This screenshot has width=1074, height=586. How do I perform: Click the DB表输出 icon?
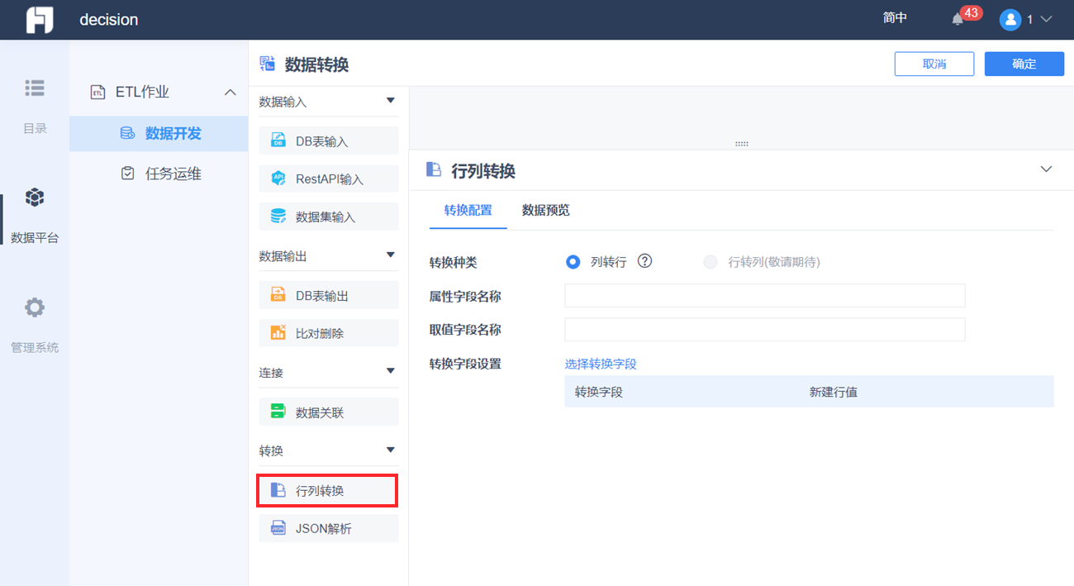tap(278, 295)
